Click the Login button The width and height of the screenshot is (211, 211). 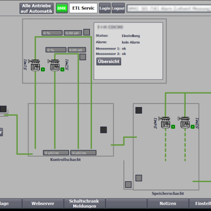pyautogui.click(x=105, y=8)
